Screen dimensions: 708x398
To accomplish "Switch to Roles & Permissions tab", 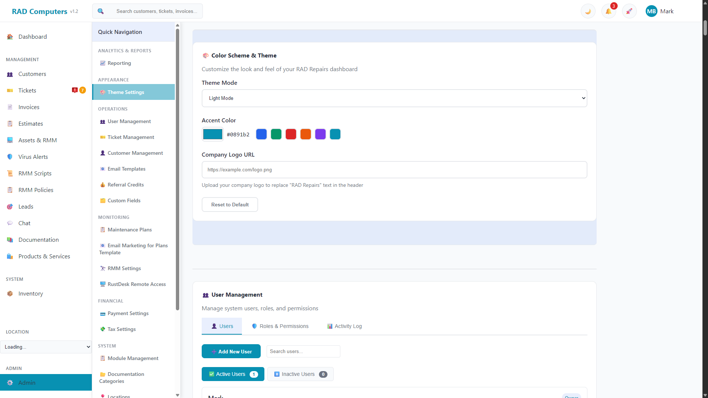I will (280, 327).
